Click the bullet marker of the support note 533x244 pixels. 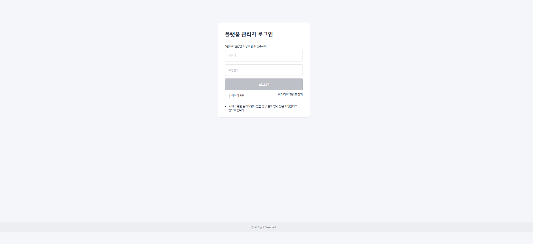pyautogui.click(x=226, y=107)
